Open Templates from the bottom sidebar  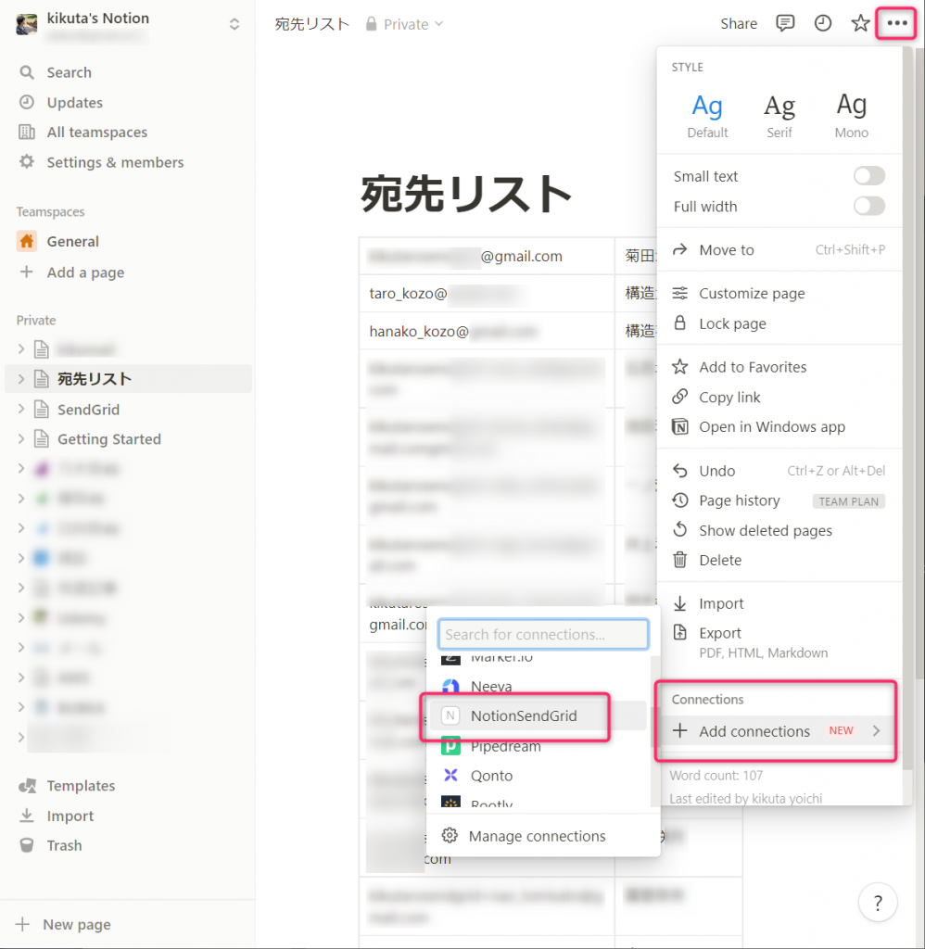point(79,785)
